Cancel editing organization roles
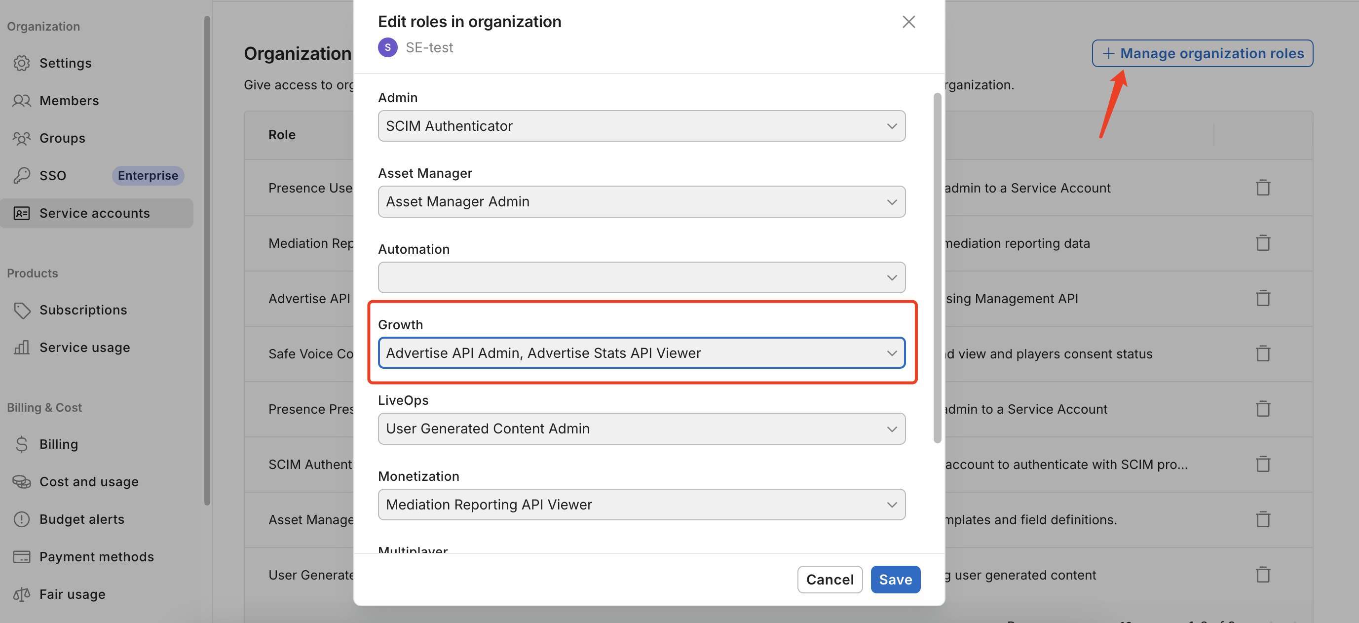The width and height of the screenshot is (1359, 623). 830,579
